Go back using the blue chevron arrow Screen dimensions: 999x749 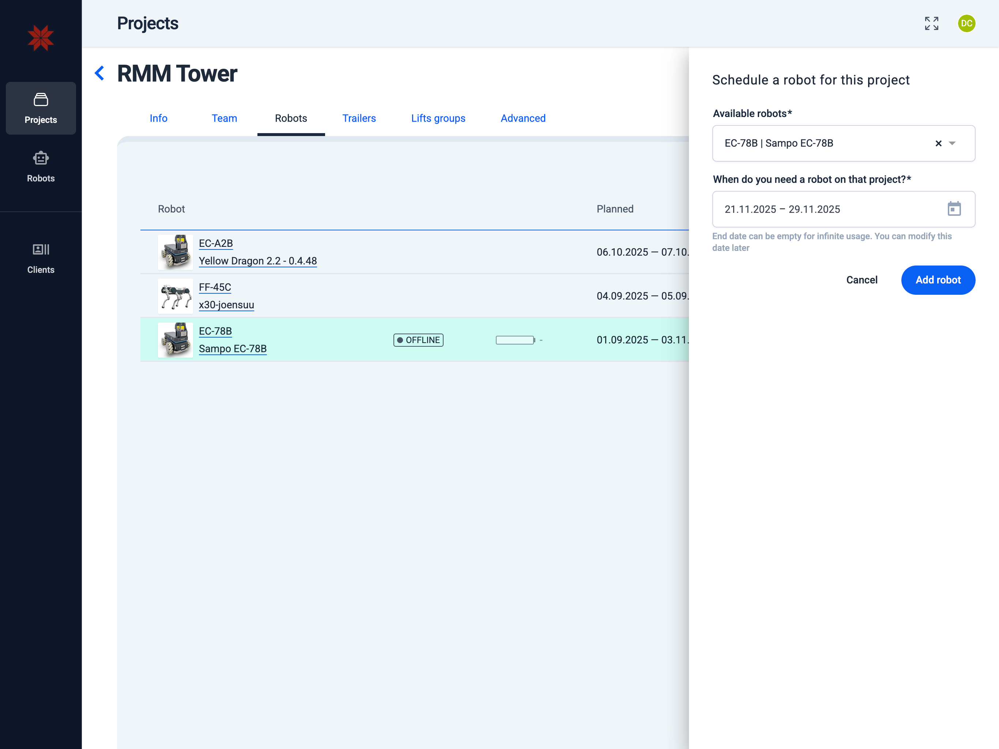pyautogui.click(x=99, y=73)
